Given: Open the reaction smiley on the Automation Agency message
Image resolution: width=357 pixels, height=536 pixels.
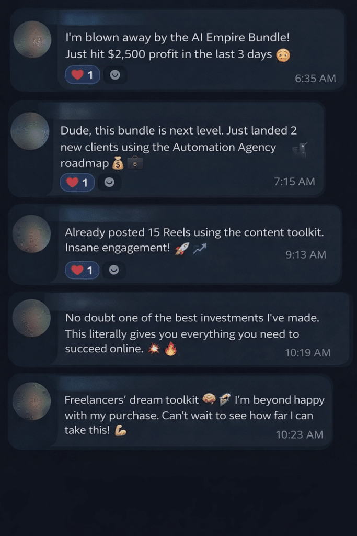Looking at the screenshot, I should pyautogui.click(x=110, y=183).
